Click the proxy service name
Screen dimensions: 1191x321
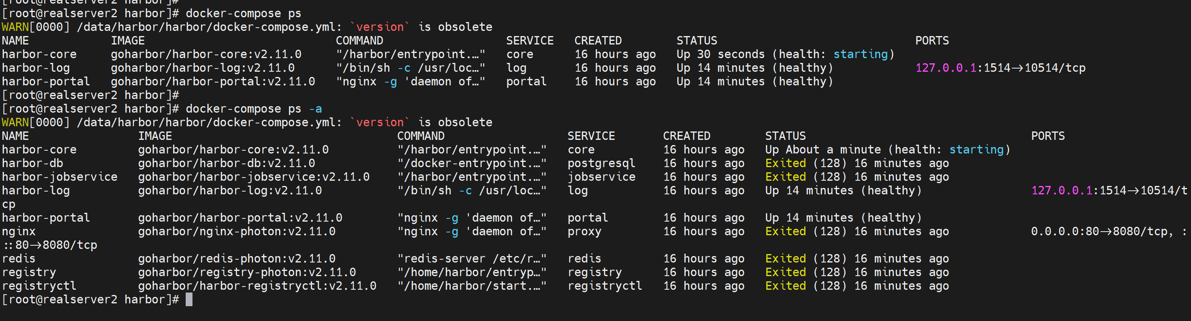click(584, 231)
